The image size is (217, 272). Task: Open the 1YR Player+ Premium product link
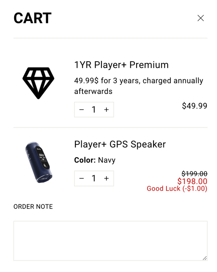pos(122,65)
